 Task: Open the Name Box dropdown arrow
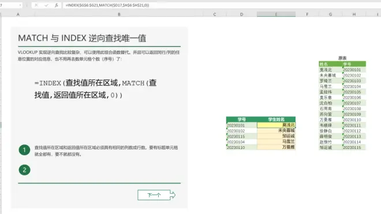pyautogui.click(x=20, y=5)
